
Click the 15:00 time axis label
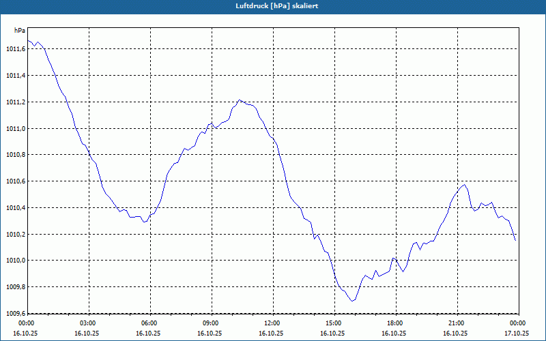pyautogui.click(x=333, y=323)
